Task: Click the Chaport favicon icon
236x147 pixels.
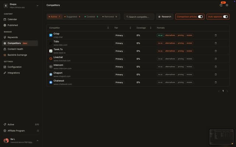Action: [x=51, y=75]
